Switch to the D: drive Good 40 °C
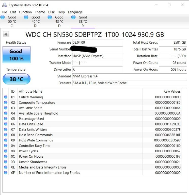Image resolution: width=189 pixels, height=195 pixels. [x=36, y=21]
